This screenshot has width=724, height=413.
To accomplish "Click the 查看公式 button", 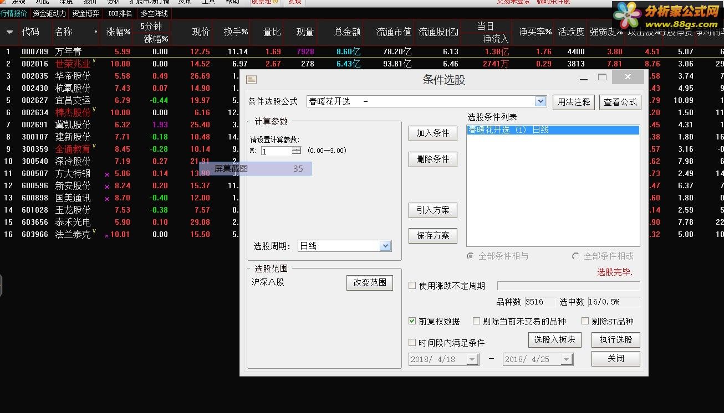I will pos(620,102).
